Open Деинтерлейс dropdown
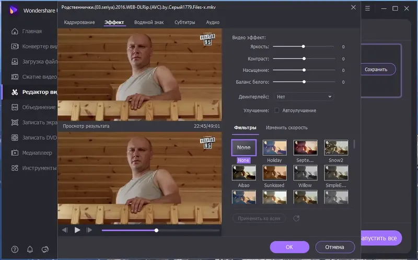Image resolution: width=418 pixels, height=260 pixels. pos(304,97)
